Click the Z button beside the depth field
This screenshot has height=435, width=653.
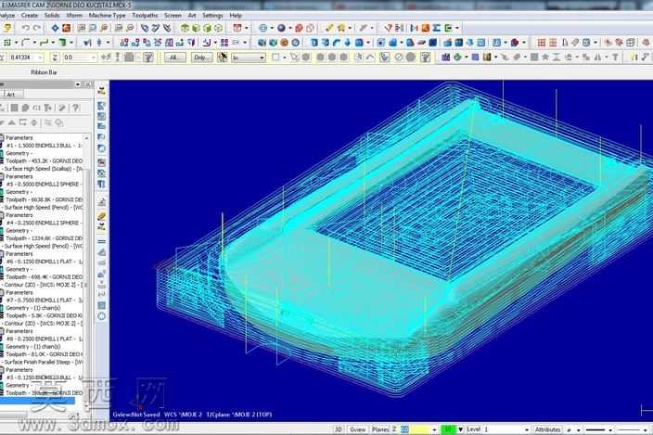pyautogui.click(x=55, y=58)
